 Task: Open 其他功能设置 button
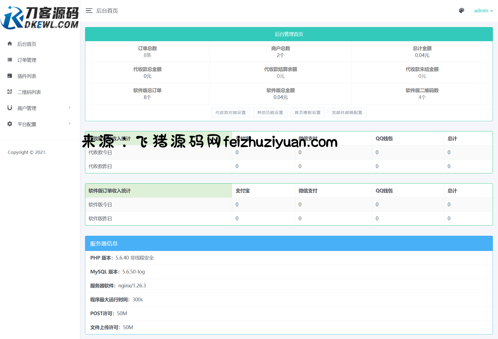270,113
